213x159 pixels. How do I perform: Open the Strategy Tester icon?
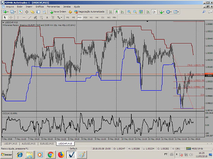tap(44, 12)
